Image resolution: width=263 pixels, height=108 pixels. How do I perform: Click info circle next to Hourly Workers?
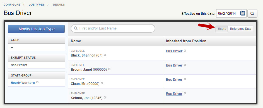(37, 82)
